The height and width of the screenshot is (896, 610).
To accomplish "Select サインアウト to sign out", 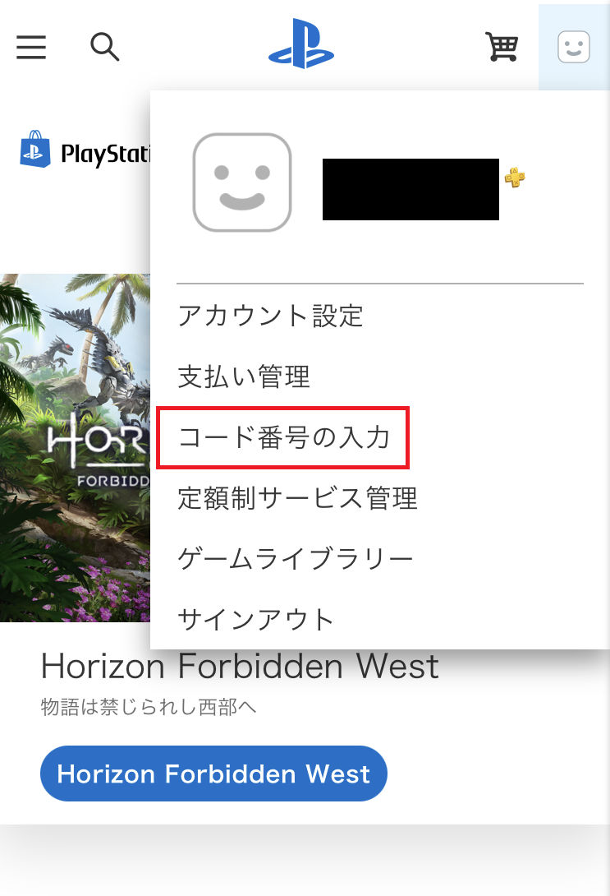I will 256,620.
